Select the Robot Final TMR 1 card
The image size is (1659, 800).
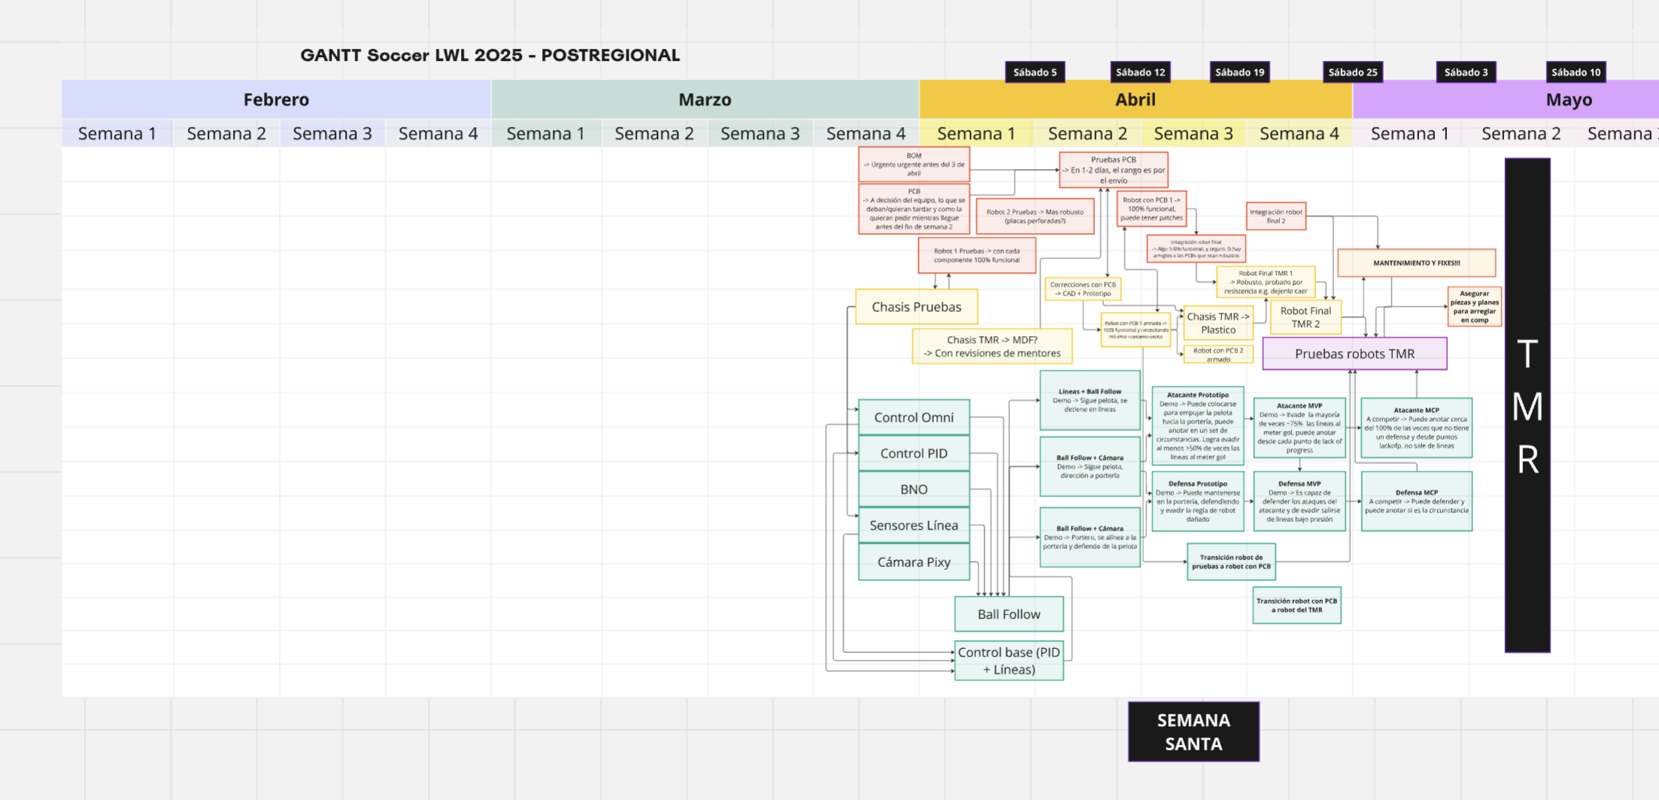click(1266, 282)
